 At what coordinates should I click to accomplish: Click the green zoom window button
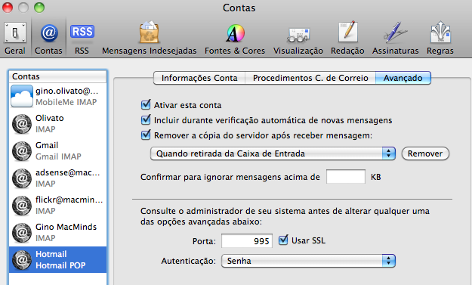(x=39, y=8)
